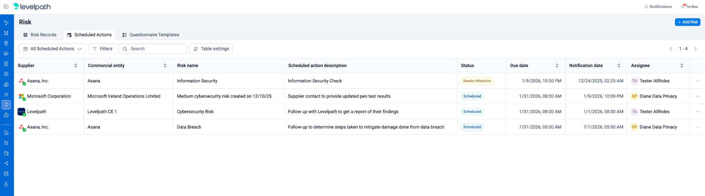Open the To-dos list in top bar
The width and height of the screenshot is (705, 196).
690,7
